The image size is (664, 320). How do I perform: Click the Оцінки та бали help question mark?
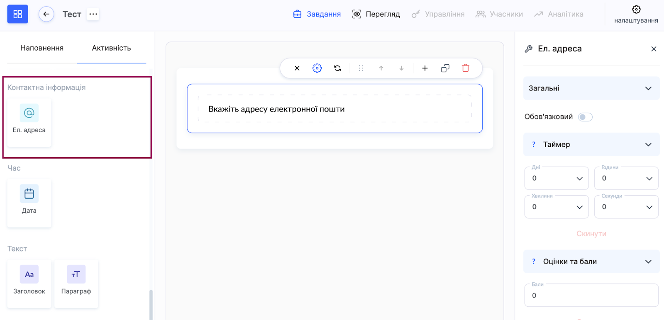point(534,262)
